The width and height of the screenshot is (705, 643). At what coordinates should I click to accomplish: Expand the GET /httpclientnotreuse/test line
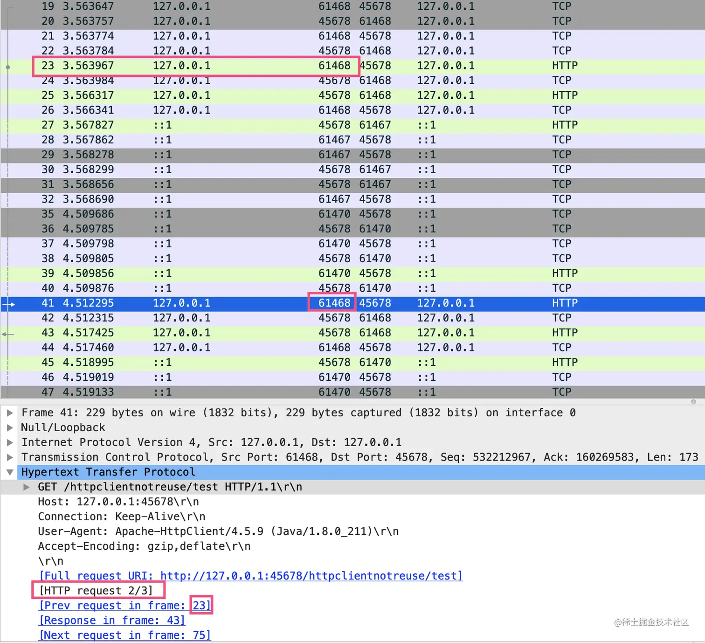coord(27,487)
